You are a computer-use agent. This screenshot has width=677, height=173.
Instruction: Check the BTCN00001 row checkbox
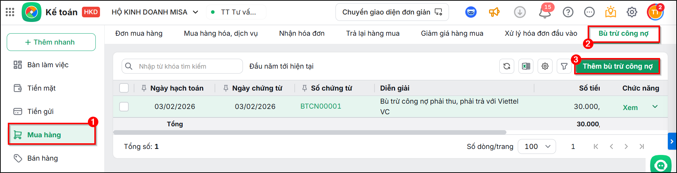(x=124, y=106)
